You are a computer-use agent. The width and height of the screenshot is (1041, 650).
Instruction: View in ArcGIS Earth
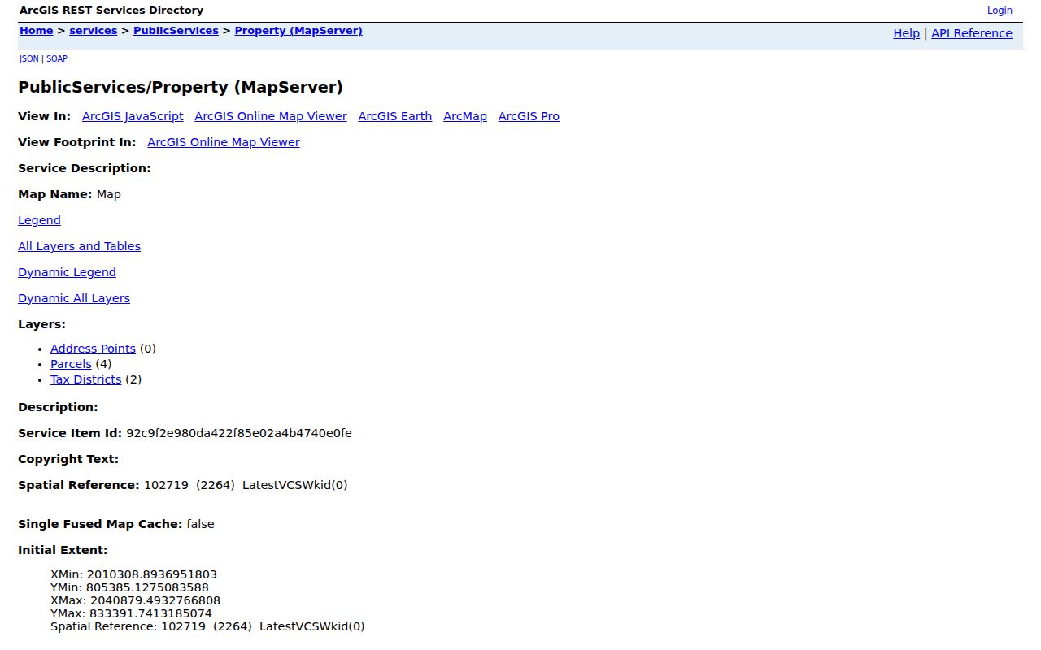click(x=395, y=116)
